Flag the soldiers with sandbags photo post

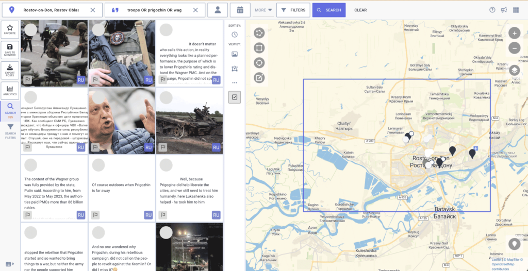[28, 80]
